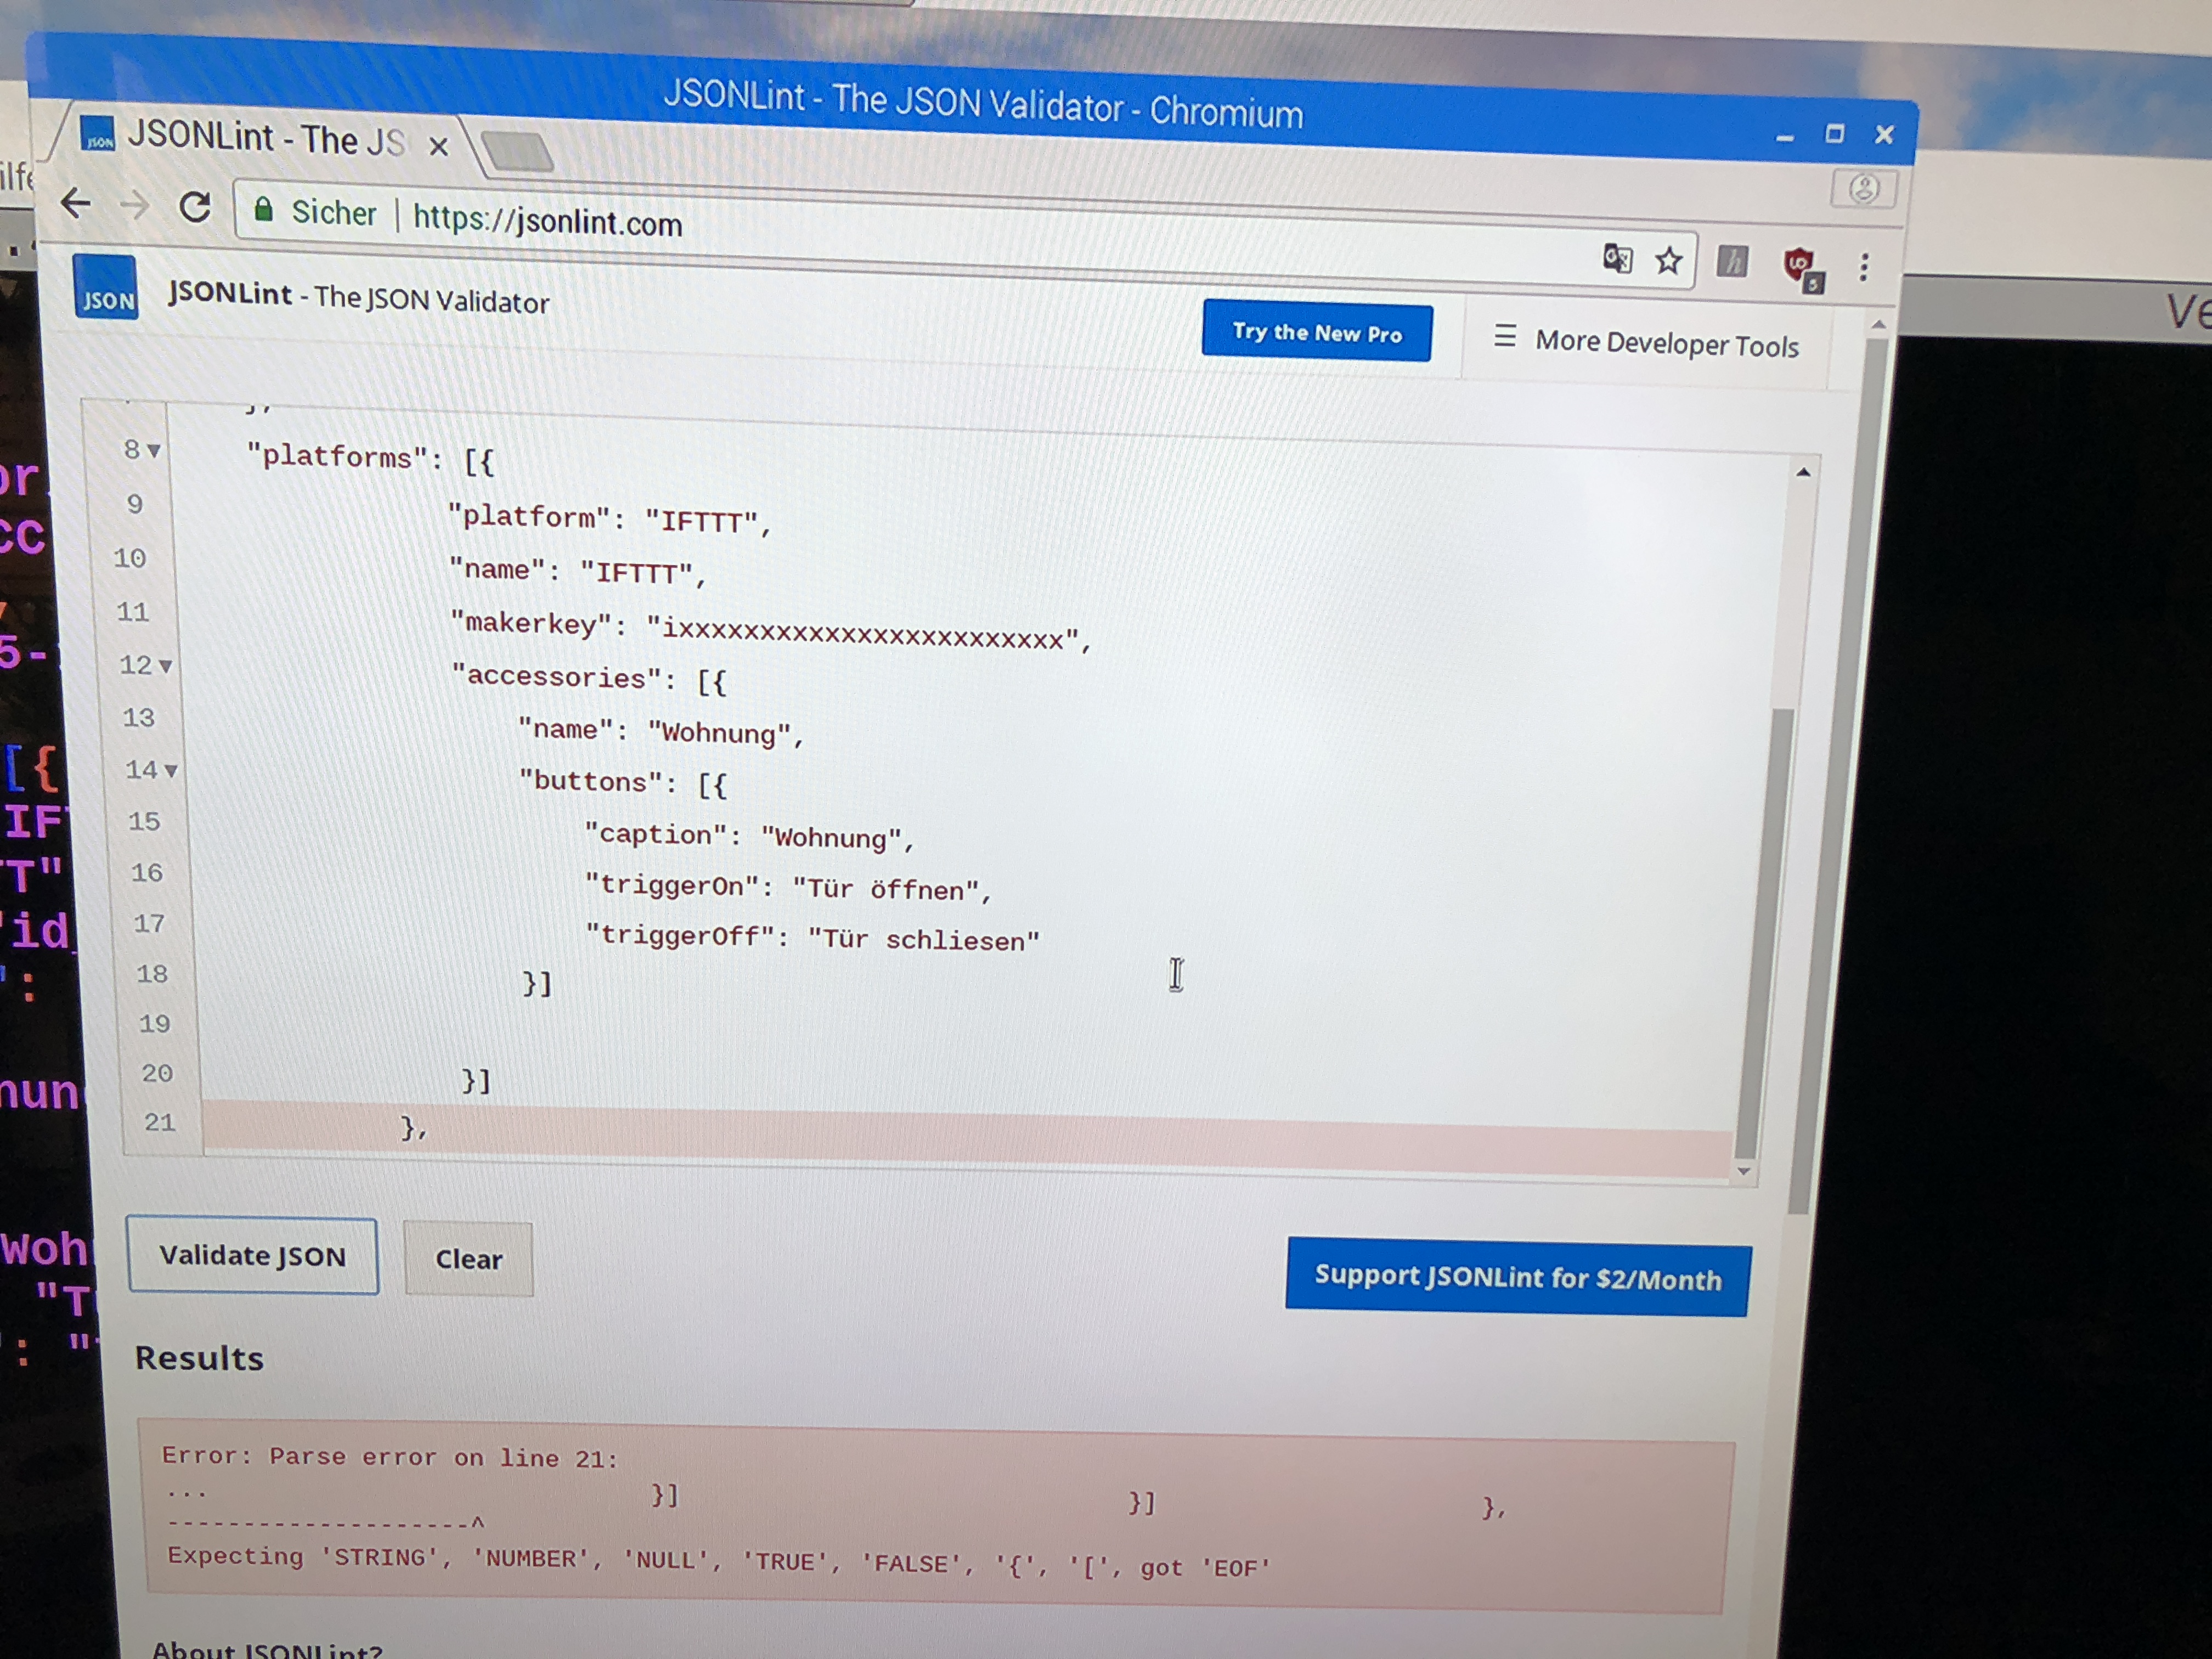Collapse accessories fold arrow at line 12
This screenshot has width=2212, height=1659.
[x=166, y=666]
